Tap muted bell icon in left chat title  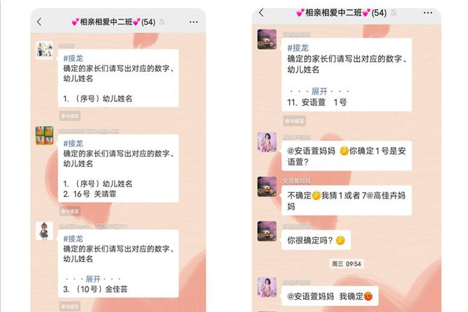point(162,22)
